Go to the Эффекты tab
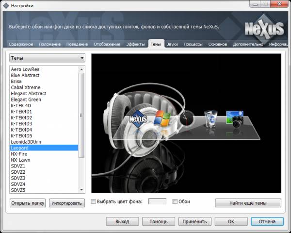Screen dimensions: 291x233 tap(135, 44)
